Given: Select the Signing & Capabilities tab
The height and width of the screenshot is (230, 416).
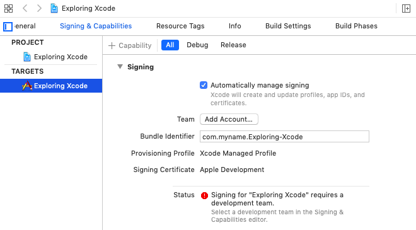Looking at the screenshot, I should [96, 26].
